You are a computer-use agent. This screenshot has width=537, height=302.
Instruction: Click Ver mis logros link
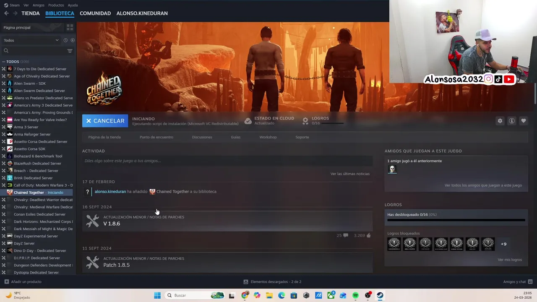(x=510, y=260)
